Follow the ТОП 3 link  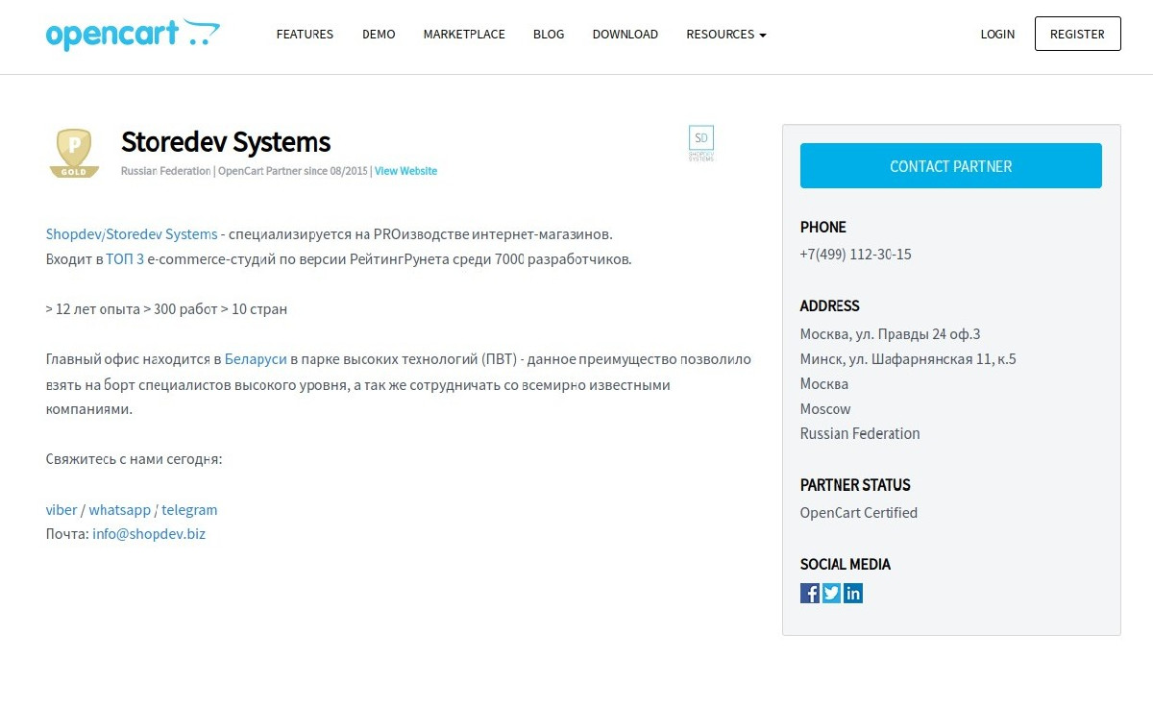click(125, 259)
